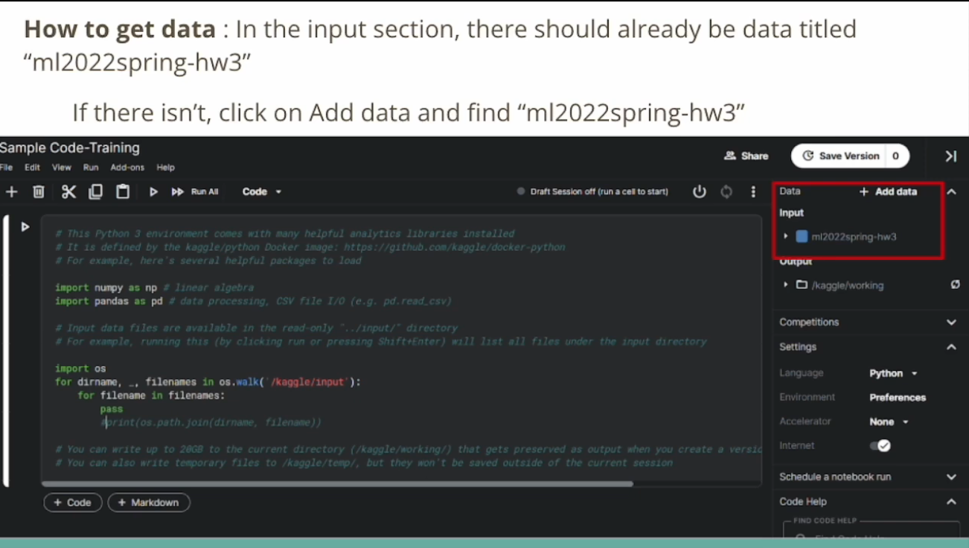969x548 pixels.
Task: Collapse the right sidebar panel
Action: tap(950, 156)
